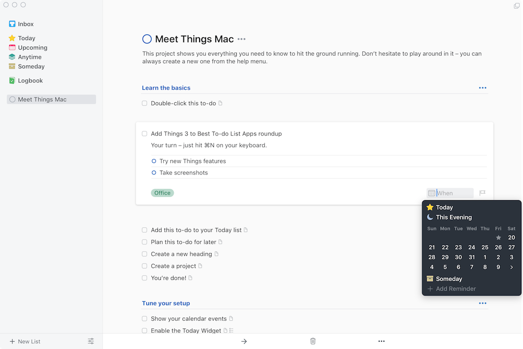Select the Today star in the sidebar

[26, 38]
